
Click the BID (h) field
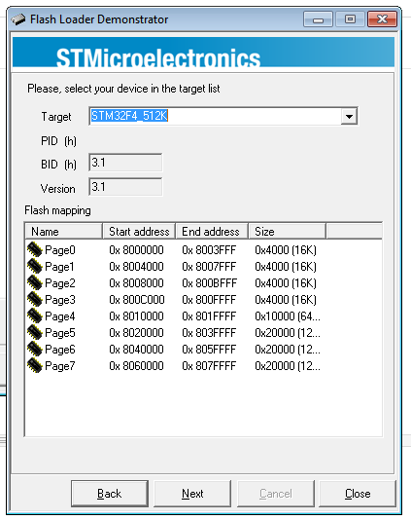(x=125, y=163)
